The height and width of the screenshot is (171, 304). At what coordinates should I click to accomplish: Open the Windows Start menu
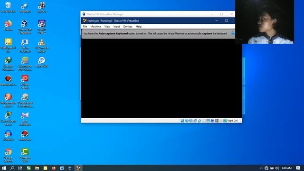[x=4, y=168]
